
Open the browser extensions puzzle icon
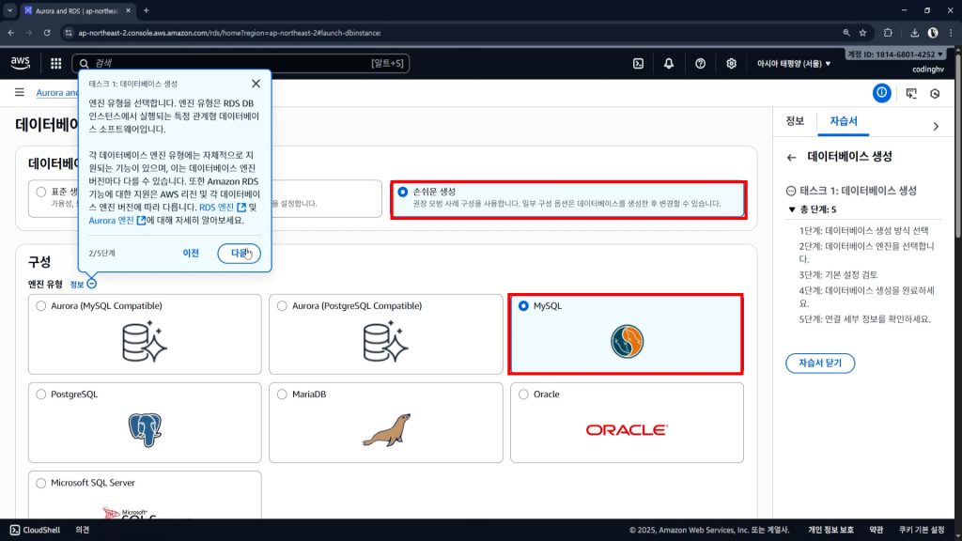click(888, 33)
